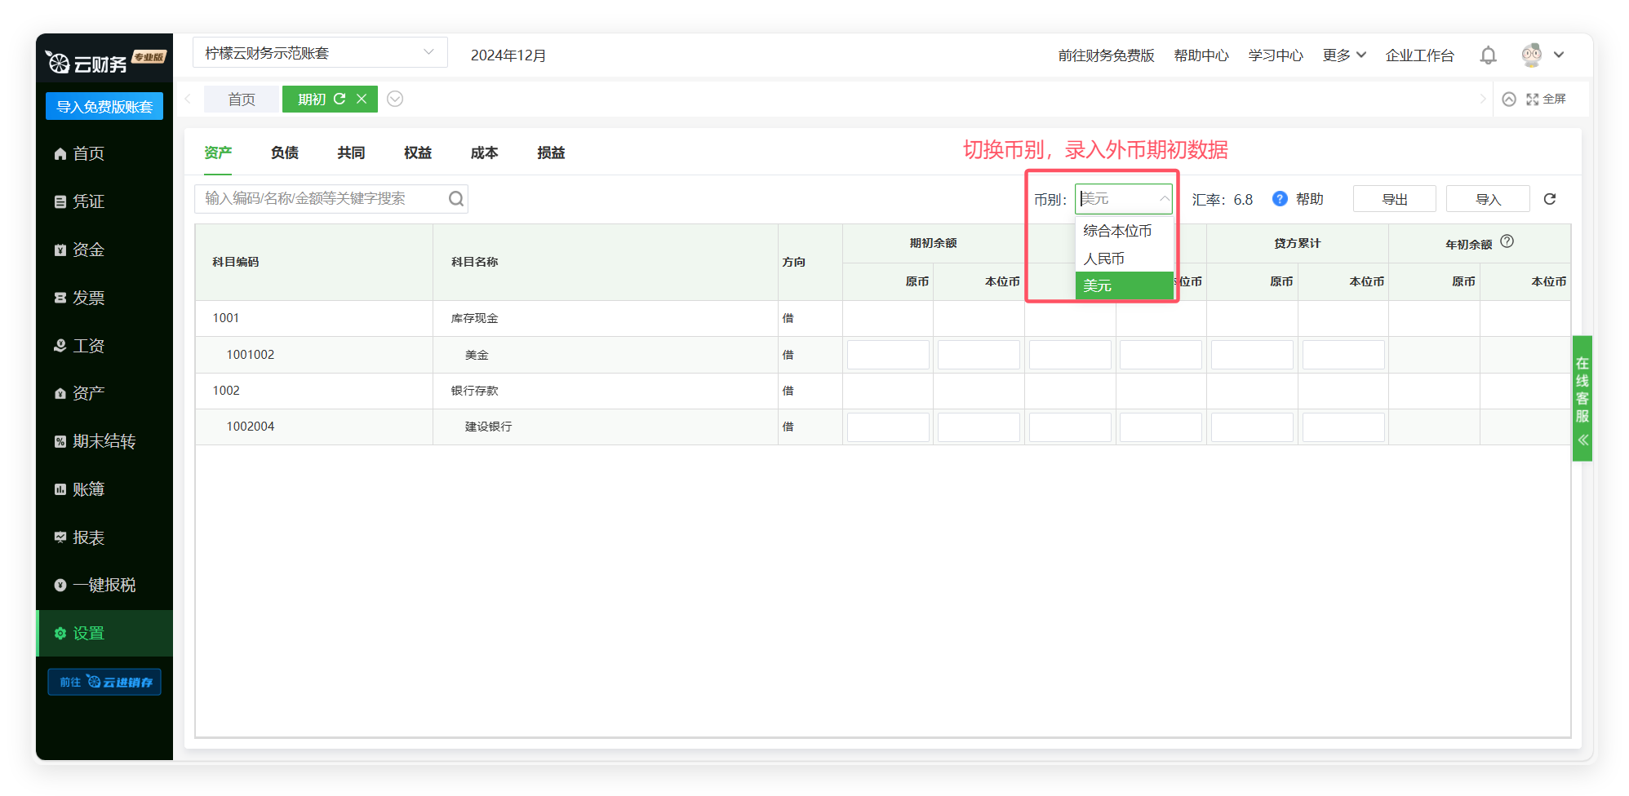The width and height of the screenshot is (1629, 796).
Task: Click the 年初余额 help question icon
Action: point(1507,241)
